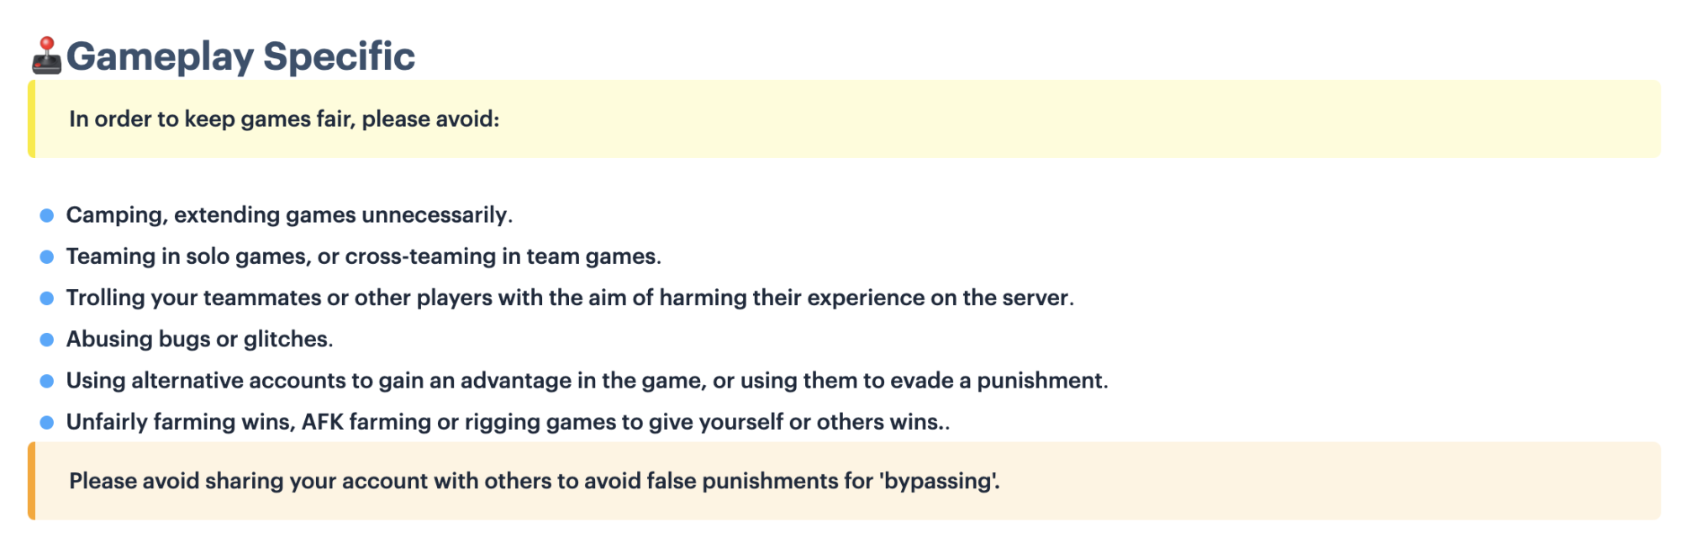Click the word 'bypassing' in the orange box

pyautogui.click(x=939, y=482)
